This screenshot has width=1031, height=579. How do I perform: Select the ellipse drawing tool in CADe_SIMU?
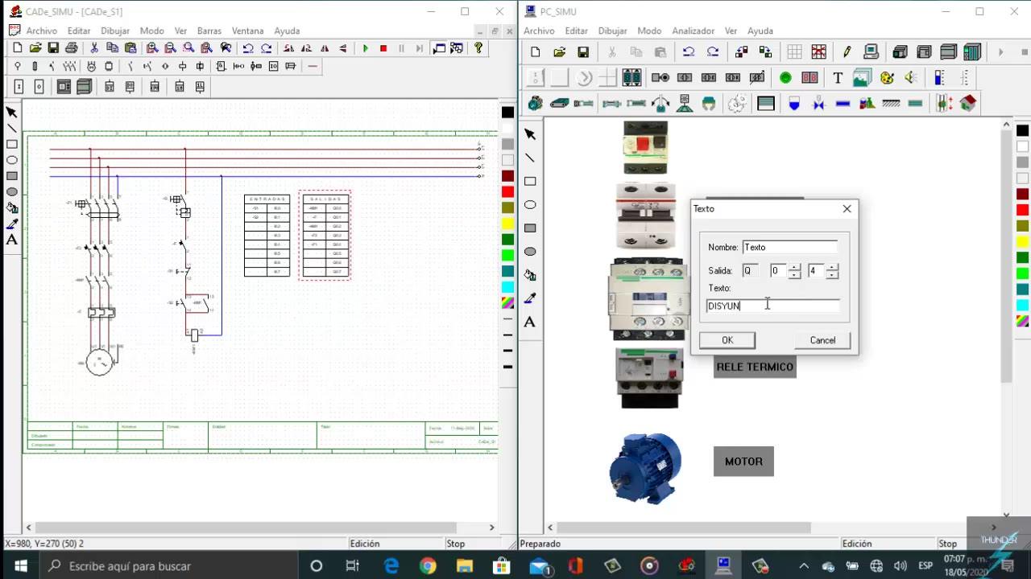(12, 160)
